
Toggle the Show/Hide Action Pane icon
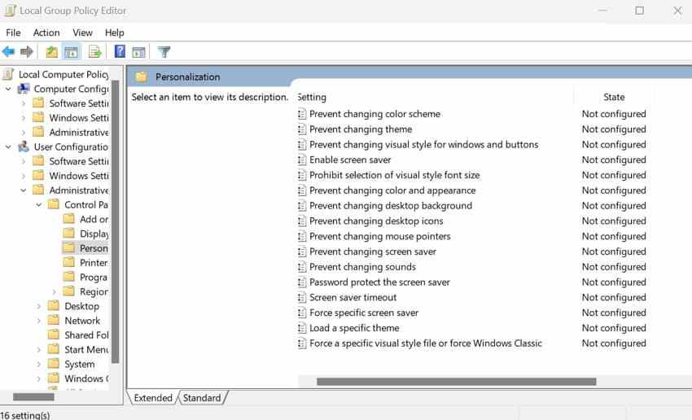coord(138,52)
